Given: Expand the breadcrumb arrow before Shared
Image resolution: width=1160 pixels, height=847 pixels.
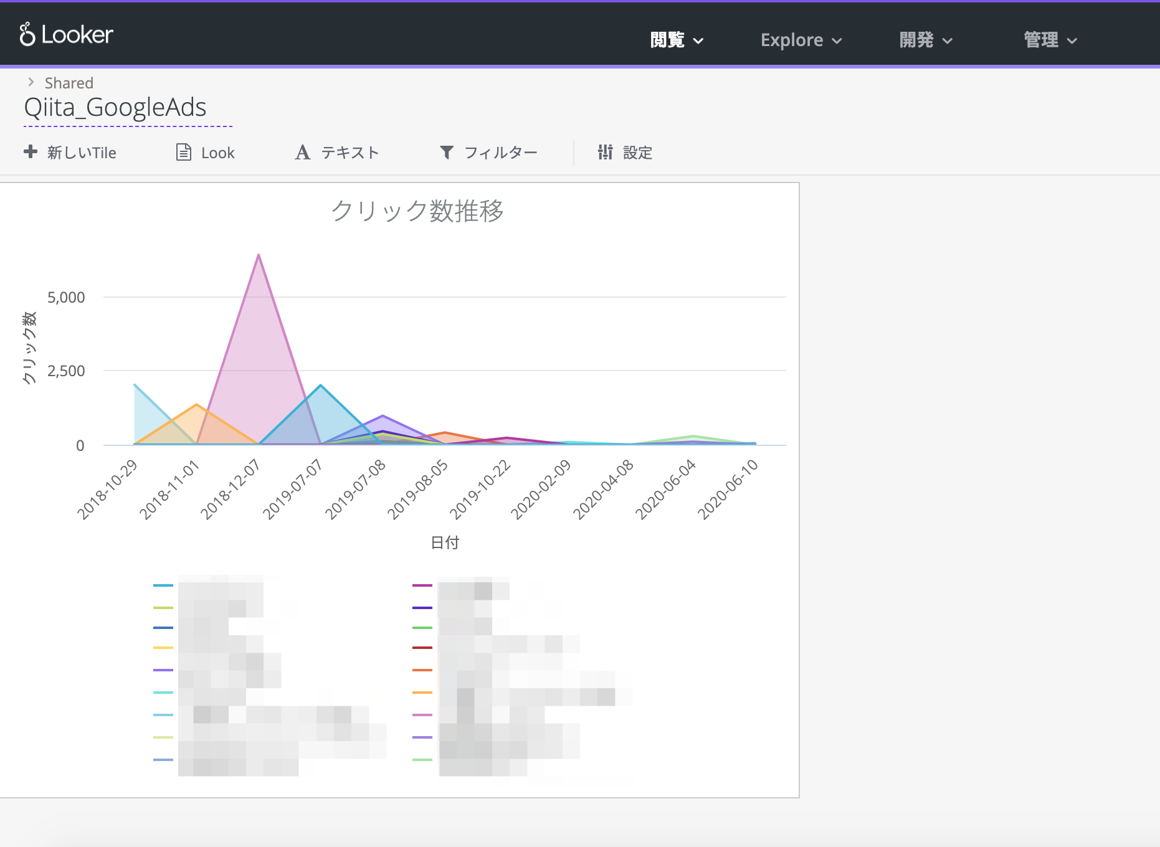Looking at the screenshot, I should 31,82.
